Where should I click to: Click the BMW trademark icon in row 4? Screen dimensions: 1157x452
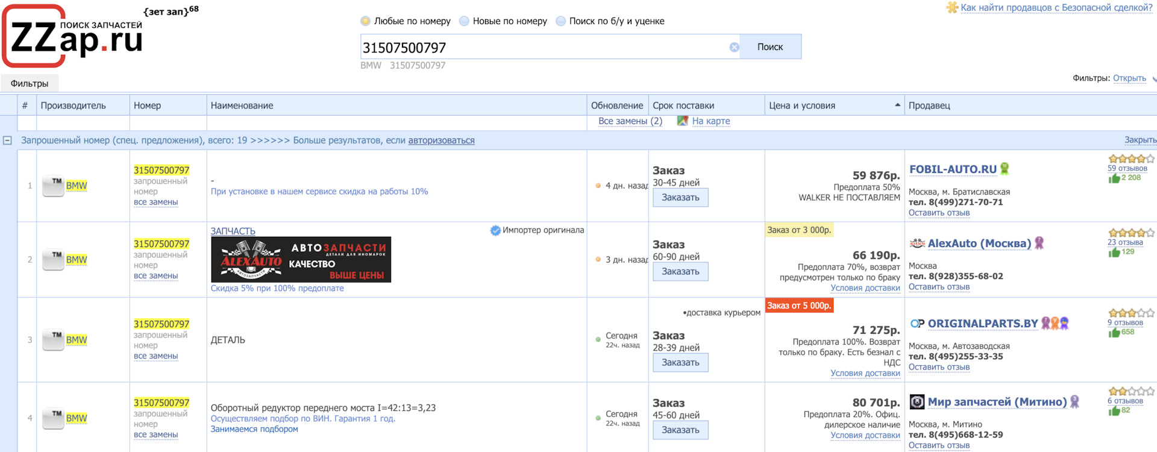coord(53,418)
